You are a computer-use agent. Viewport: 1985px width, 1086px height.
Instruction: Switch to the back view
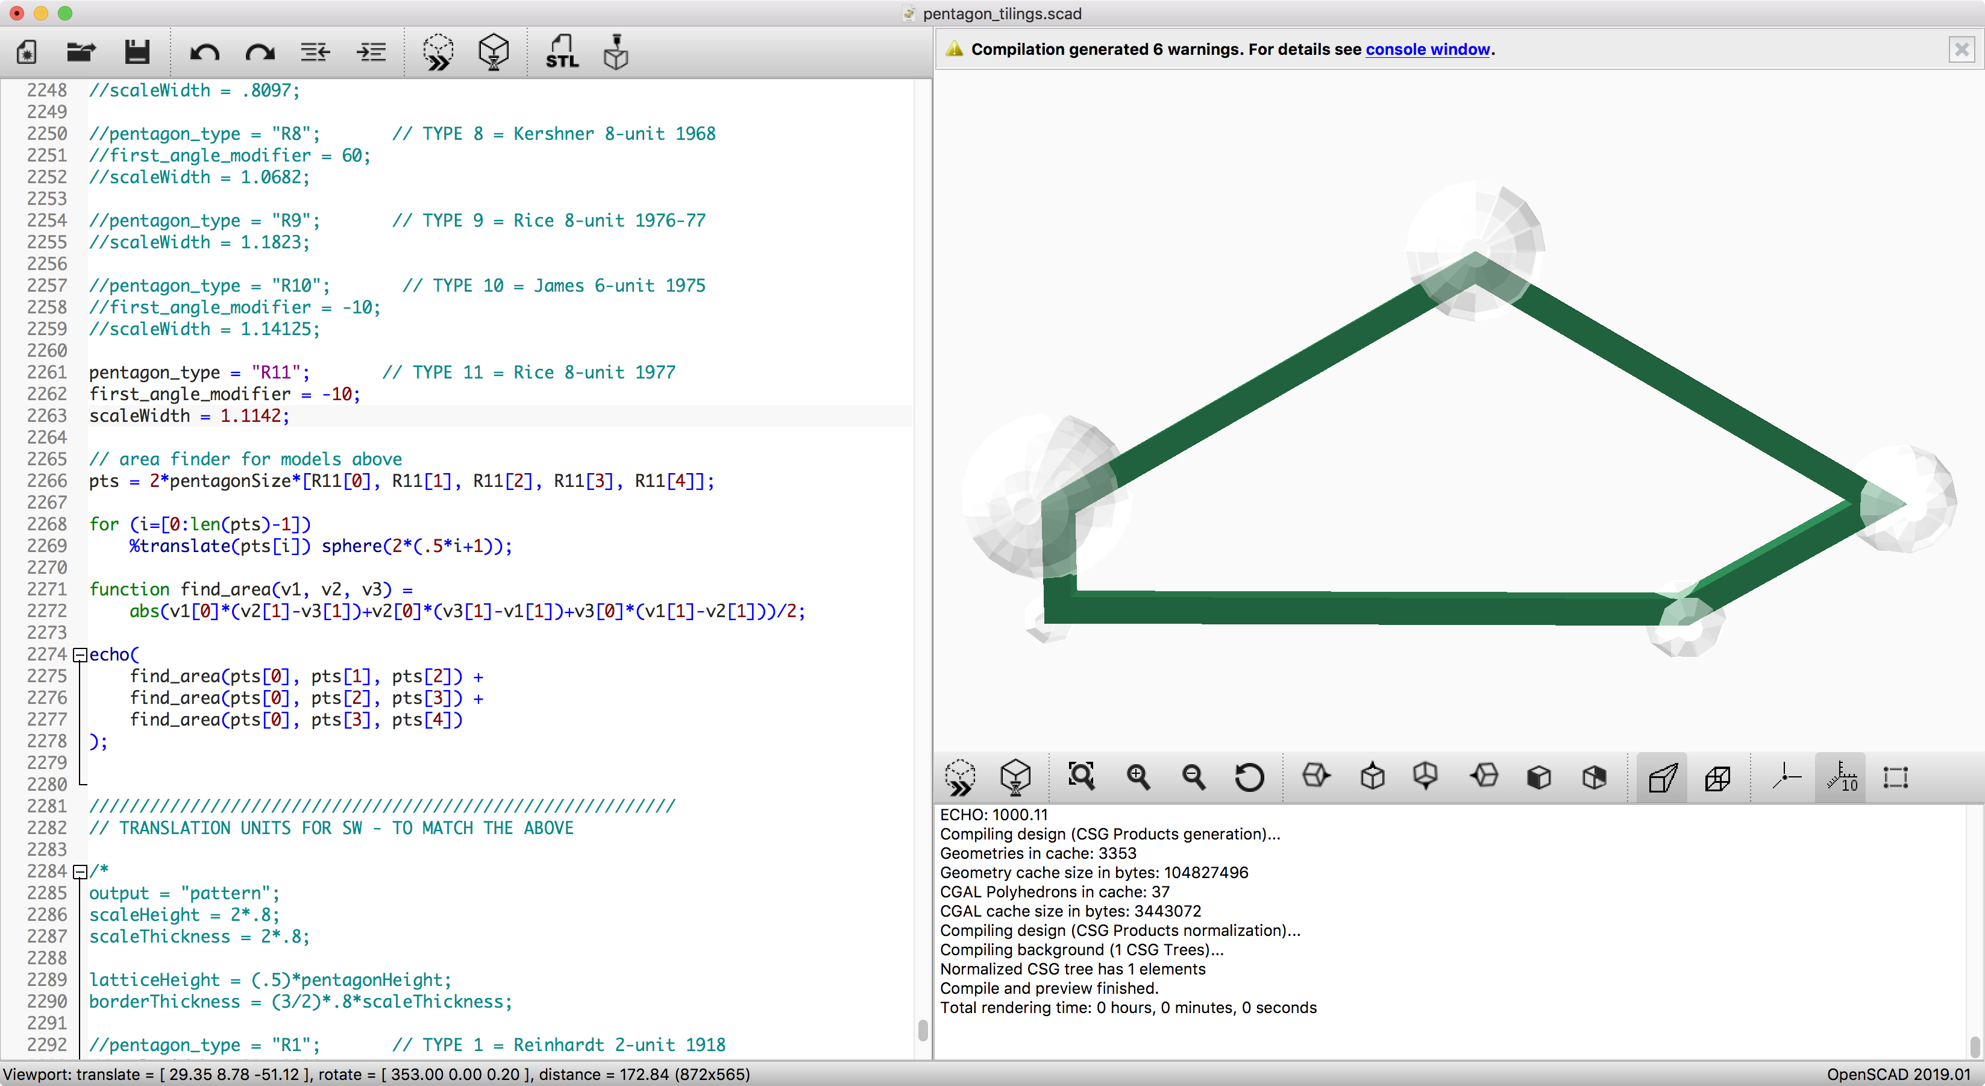click(1595, 777)
